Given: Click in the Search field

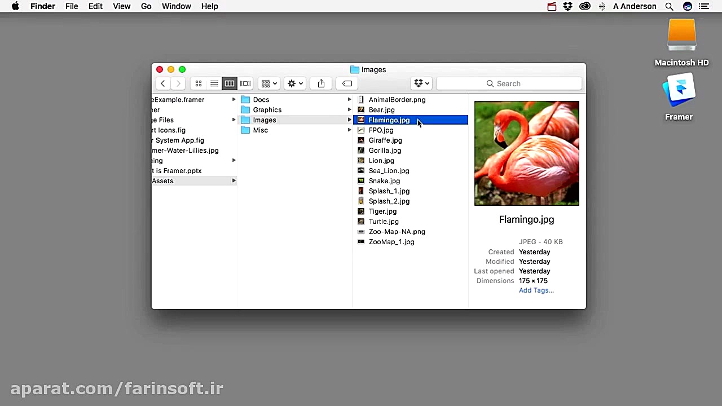Looking at the screenshot, I should point(509,83).
